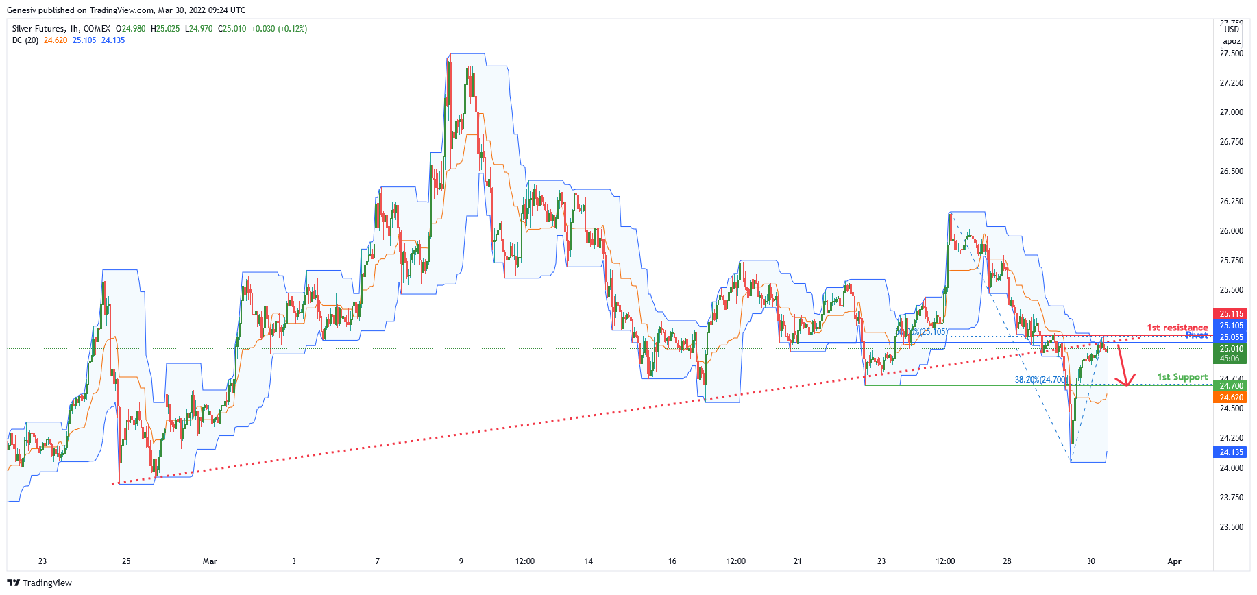Click the 23.500 price axis label
The image size is (1257, 595).
[1231, 527]
